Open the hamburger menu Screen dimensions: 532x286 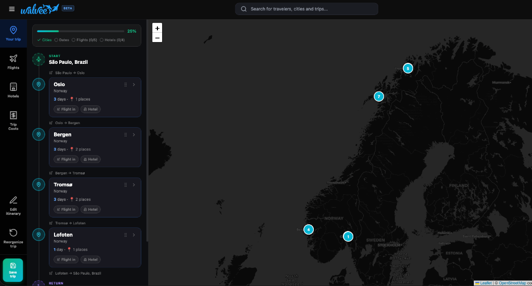[12, 9]
